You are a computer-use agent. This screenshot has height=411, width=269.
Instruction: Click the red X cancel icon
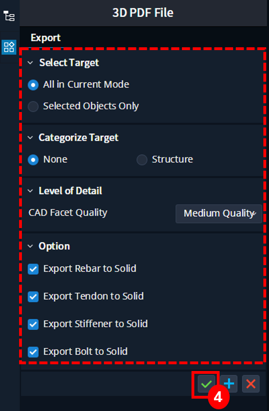coord(250,384)
